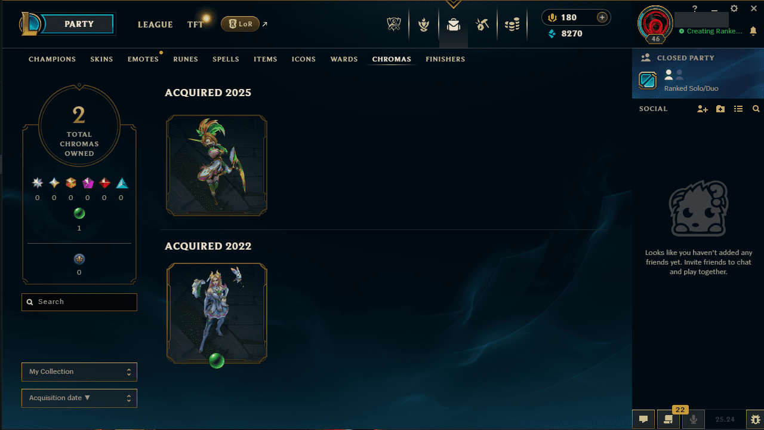
Task: Click the new friend folder icon
Action: click(x=720, y=109)
